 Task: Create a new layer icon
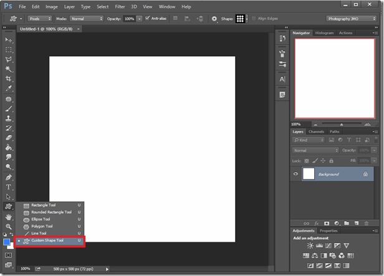click(357, 223)
